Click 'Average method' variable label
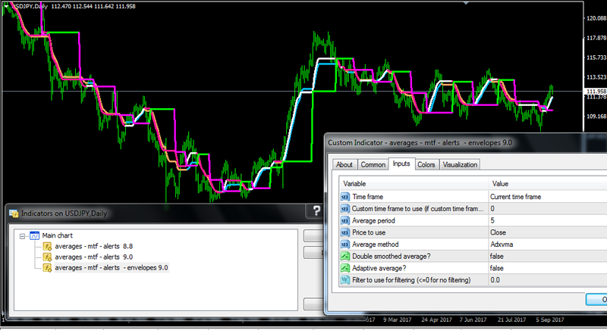The width and height of the screenshot is (607, 330). point(375,244)
